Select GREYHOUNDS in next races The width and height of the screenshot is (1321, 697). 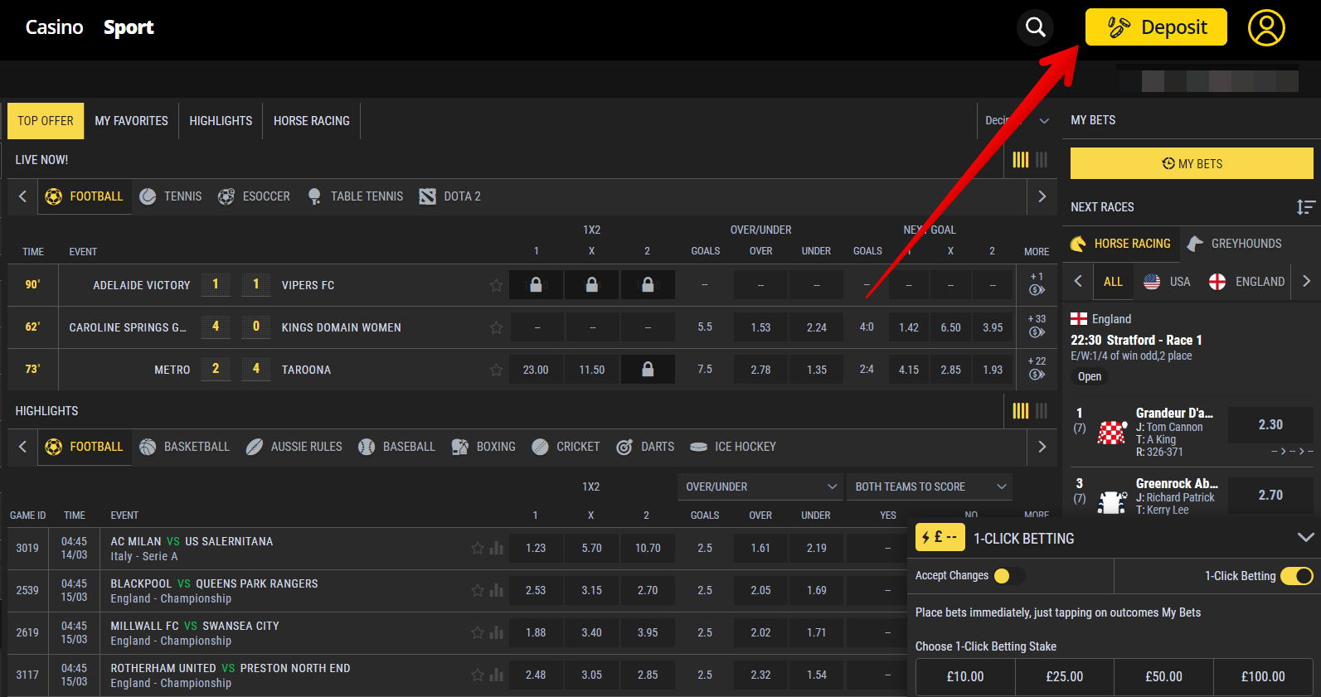tap(1235, 244)
